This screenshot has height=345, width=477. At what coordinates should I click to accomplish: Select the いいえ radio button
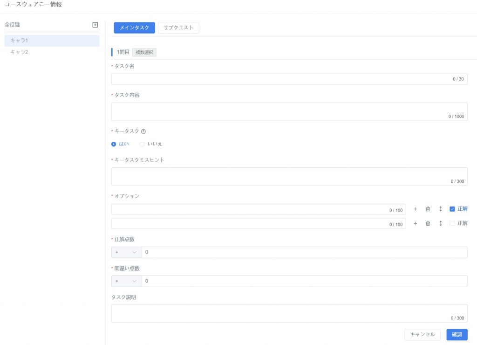(143, 144)
